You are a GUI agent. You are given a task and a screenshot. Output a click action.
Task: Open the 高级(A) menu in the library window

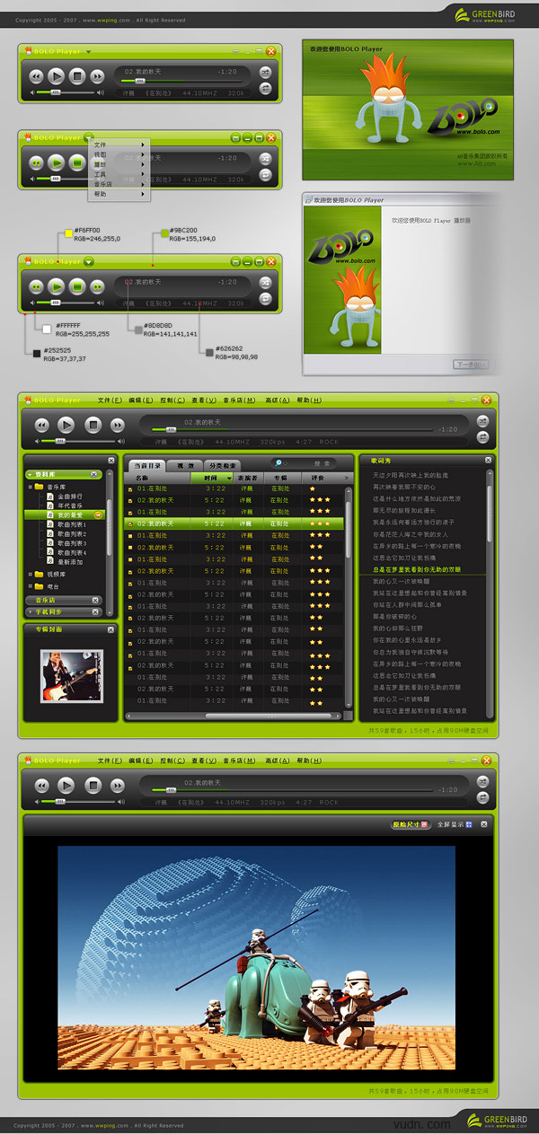click(277, 400)
